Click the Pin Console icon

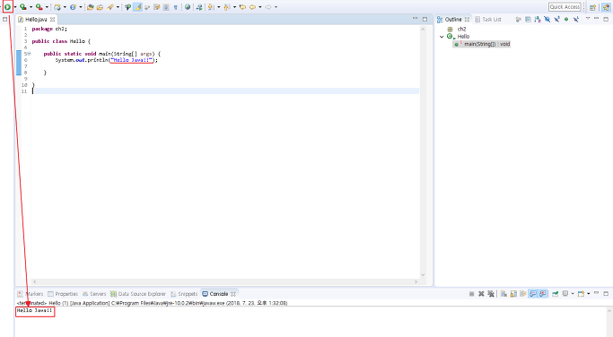556,294
